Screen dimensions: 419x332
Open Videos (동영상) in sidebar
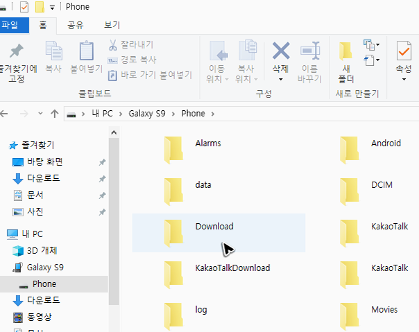tap(32, 317)
